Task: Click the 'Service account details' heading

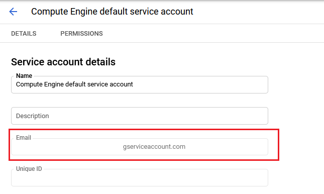Action: [63, 62]
